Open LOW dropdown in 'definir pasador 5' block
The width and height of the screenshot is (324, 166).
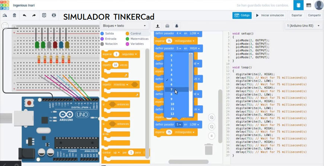tap(194, 125)
